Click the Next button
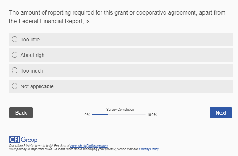The width and height of the screenshot is (238, 156). pyautogui.click(x=221, y=113)
